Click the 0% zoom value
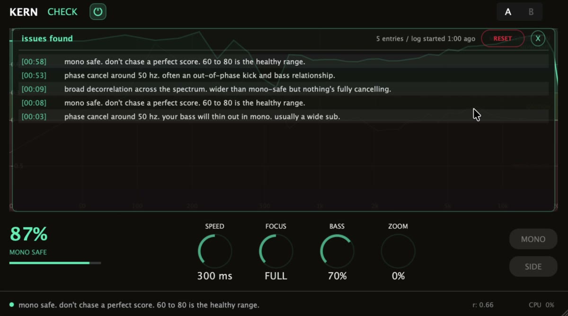 398,276
